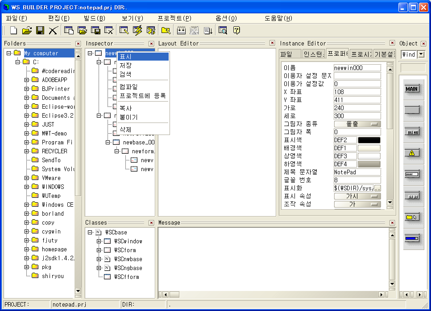Open the Object panel Wind dropdown arrow

point(421,54)
